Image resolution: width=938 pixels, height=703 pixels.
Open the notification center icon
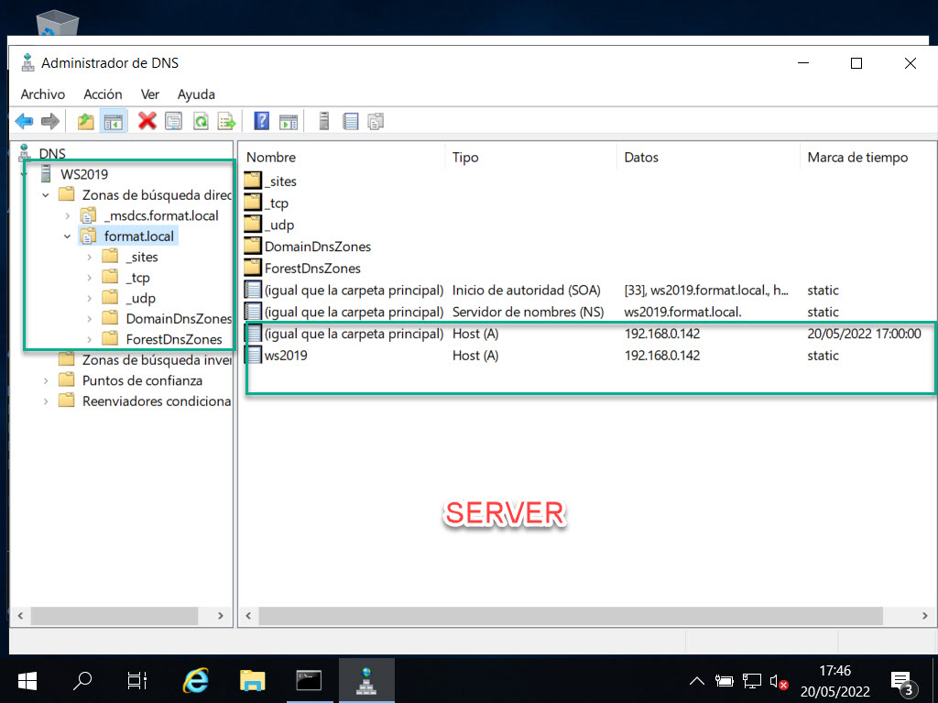pyautogui.click(x=903, y=682)
